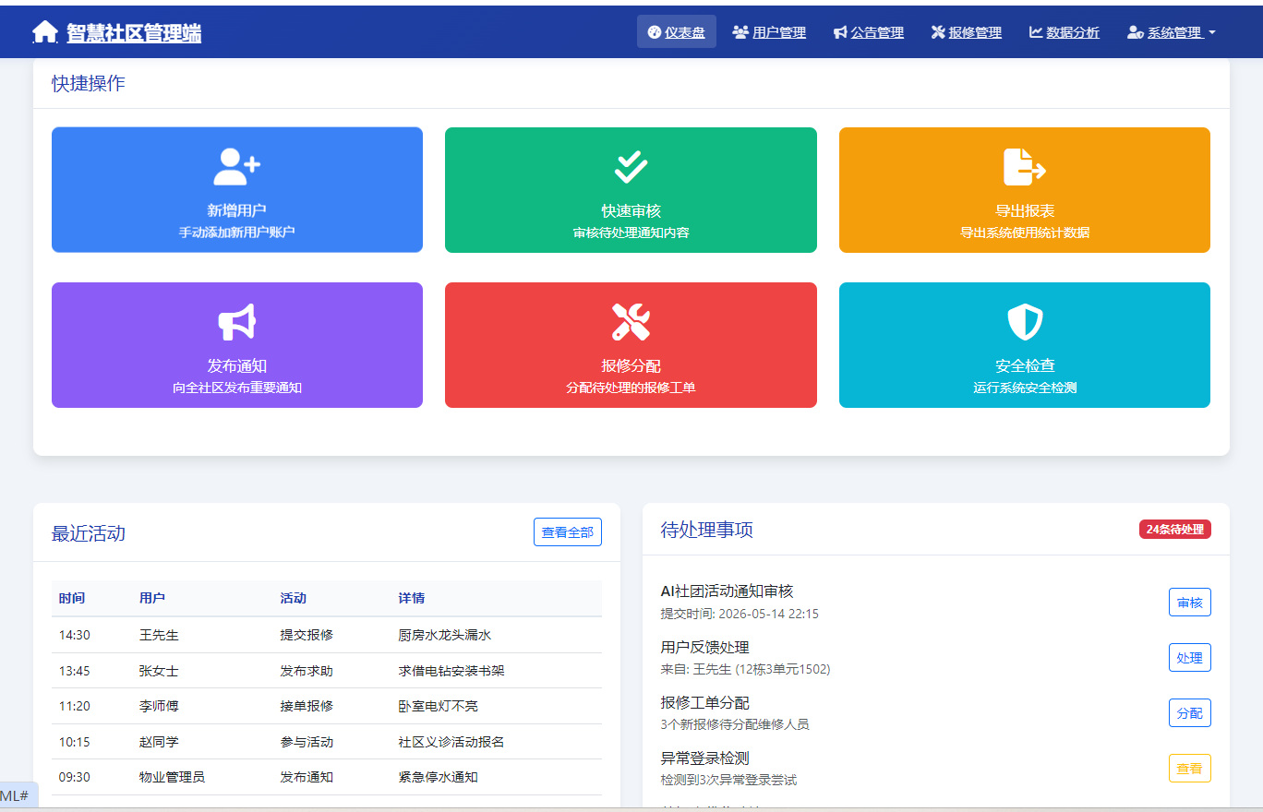Open the 公告管理 navigation menu

pos(868,31)
